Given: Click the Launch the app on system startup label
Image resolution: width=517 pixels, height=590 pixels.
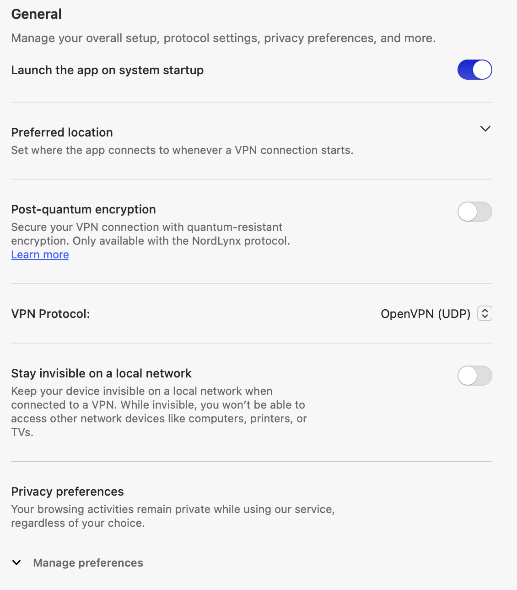Looking at the screenshot, I should (x=107, y=70).
